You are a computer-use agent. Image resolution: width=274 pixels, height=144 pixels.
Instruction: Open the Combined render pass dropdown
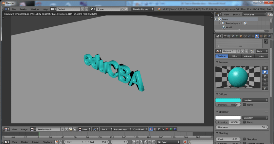(x=140, y=129)
